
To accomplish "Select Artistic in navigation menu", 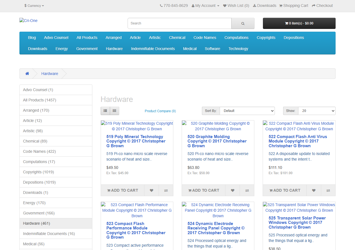I will tap(155, 37).
